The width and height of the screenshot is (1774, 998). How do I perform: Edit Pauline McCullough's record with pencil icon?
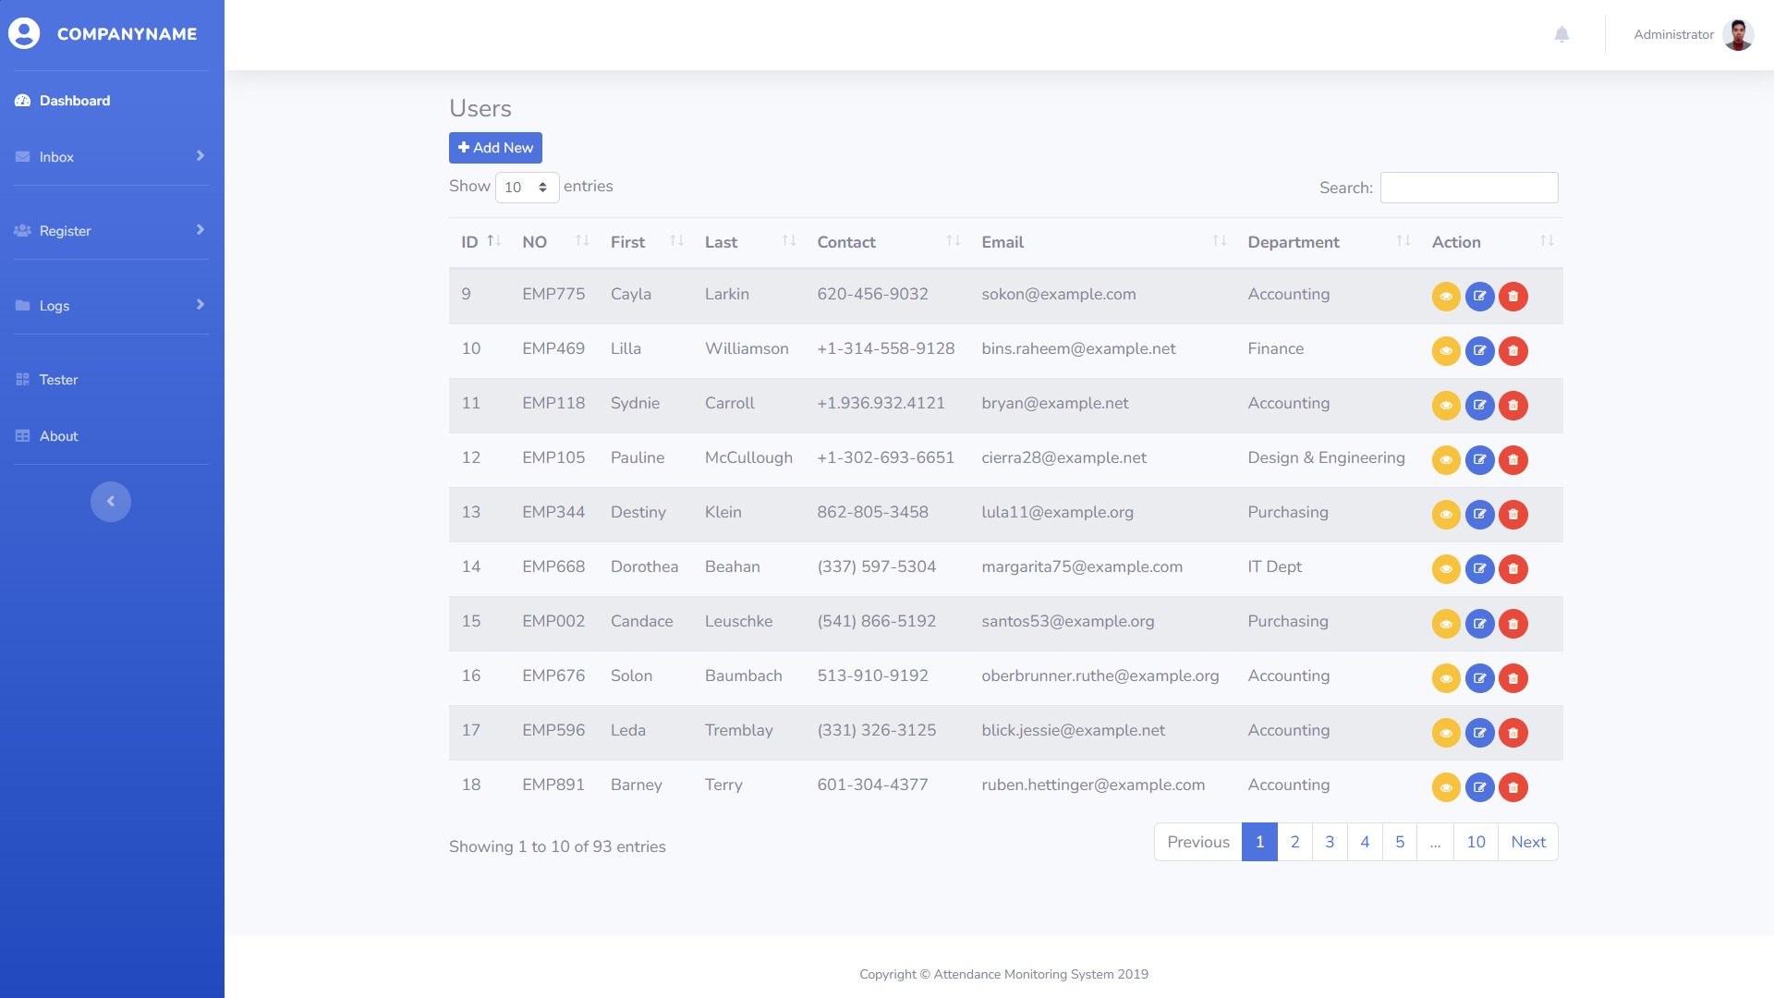pyautogui.click(x=1479, y=460)
